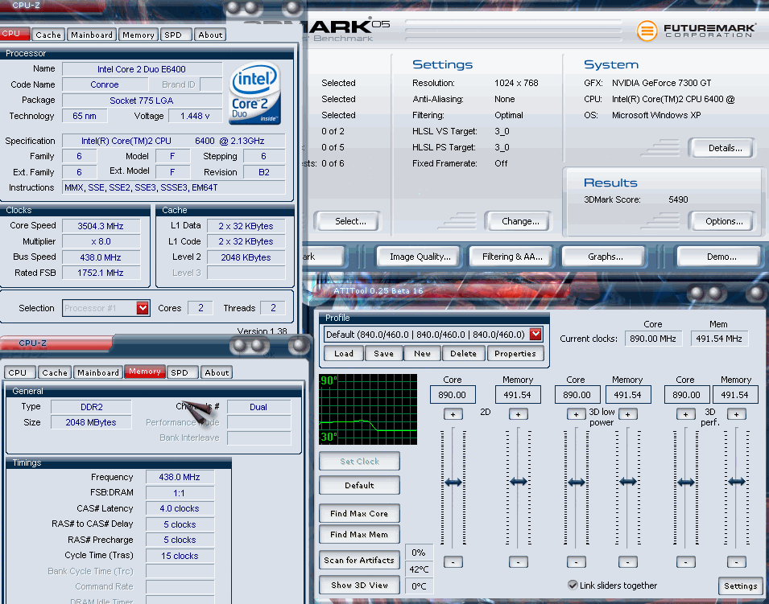Increase 3D low power Core clock with plus
Screen dimensions: 769x604
pyautogui.click(x=576, y=414)
